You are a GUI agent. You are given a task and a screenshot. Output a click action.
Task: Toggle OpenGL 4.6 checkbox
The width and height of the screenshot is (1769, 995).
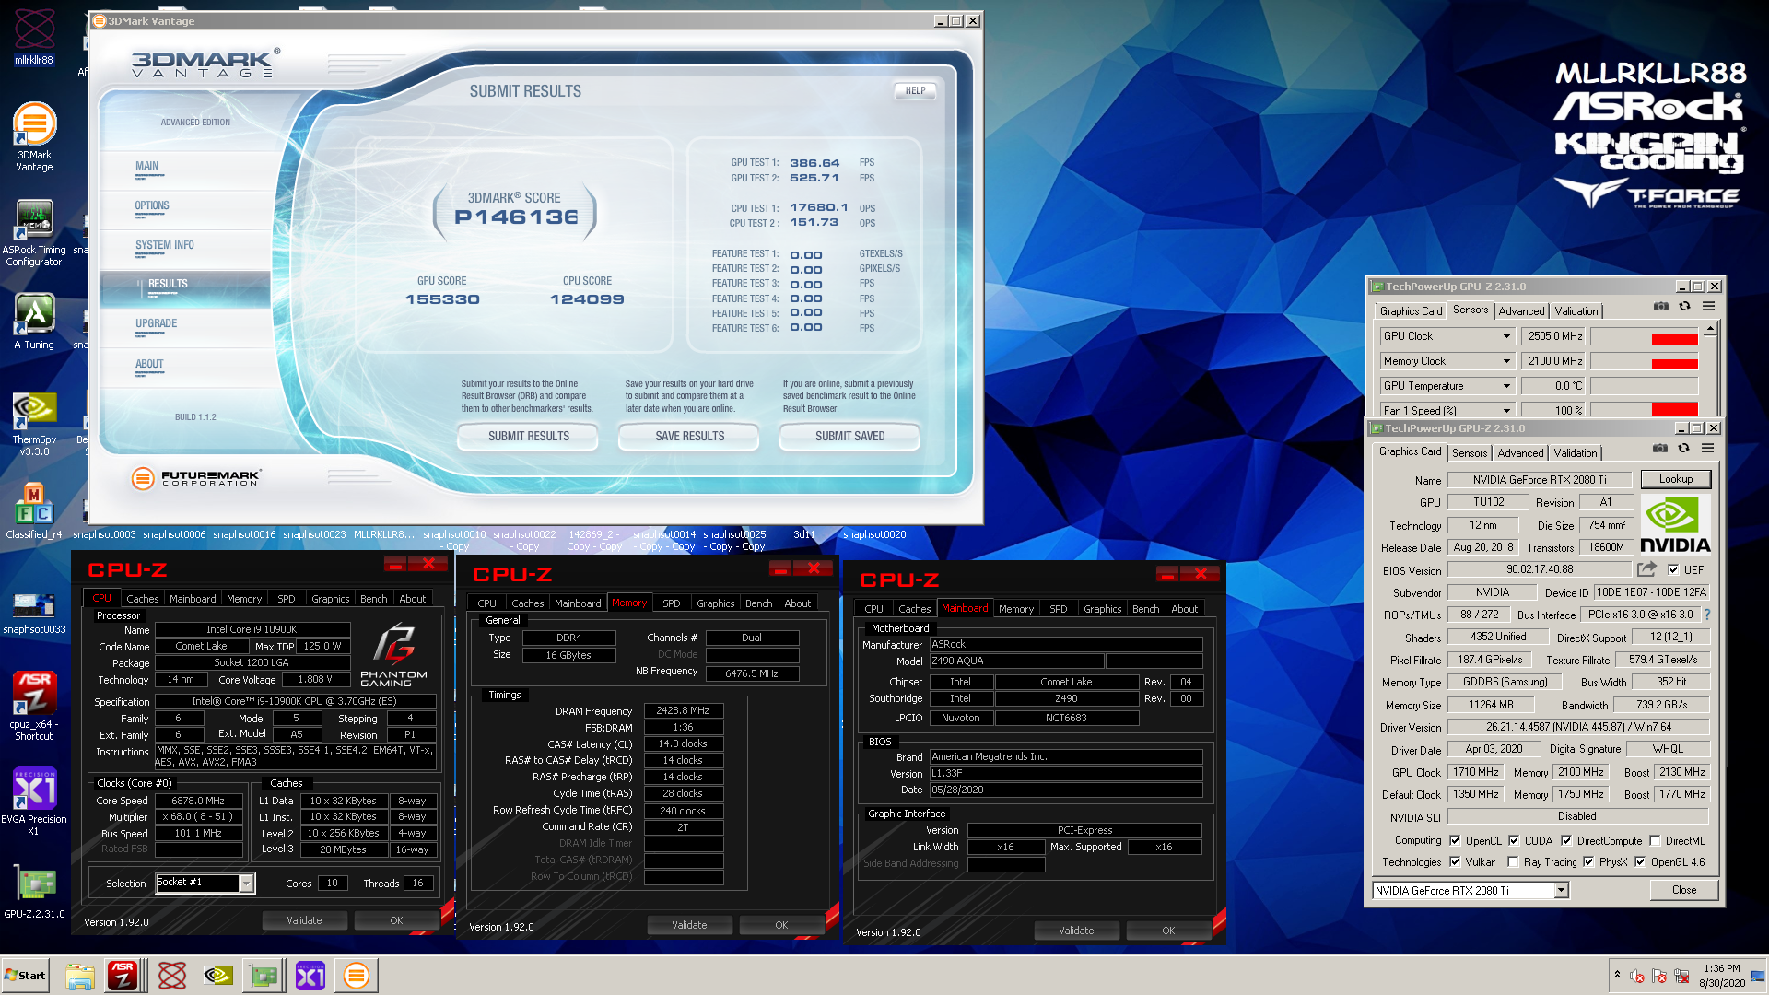[x=1640, y=862]
